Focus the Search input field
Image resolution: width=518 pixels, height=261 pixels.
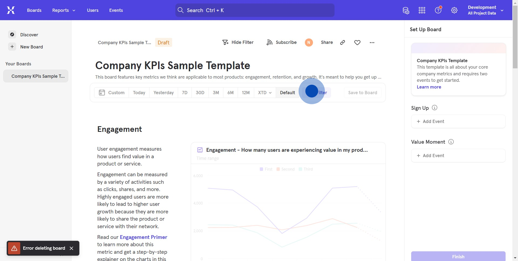click(255, 10)
